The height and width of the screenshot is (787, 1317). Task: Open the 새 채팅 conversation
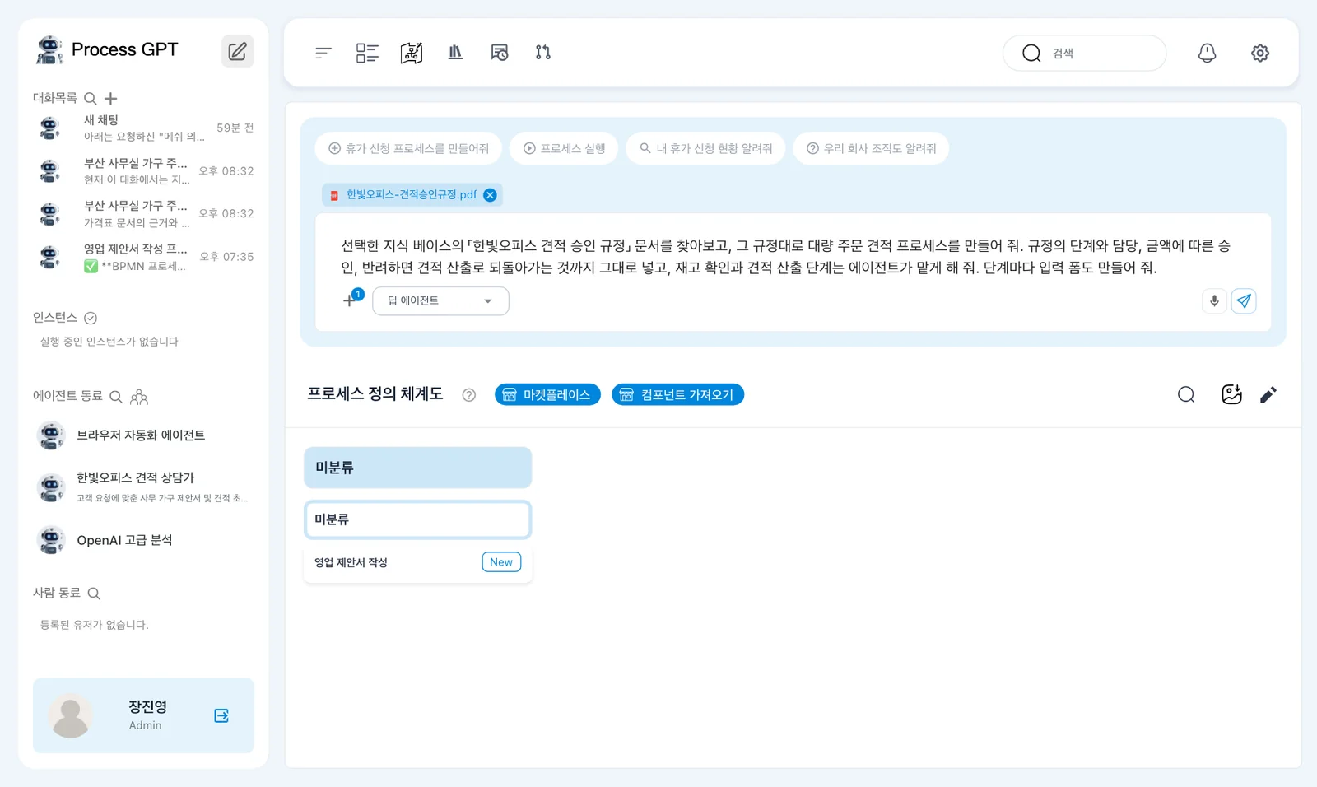tap(144, 128)
